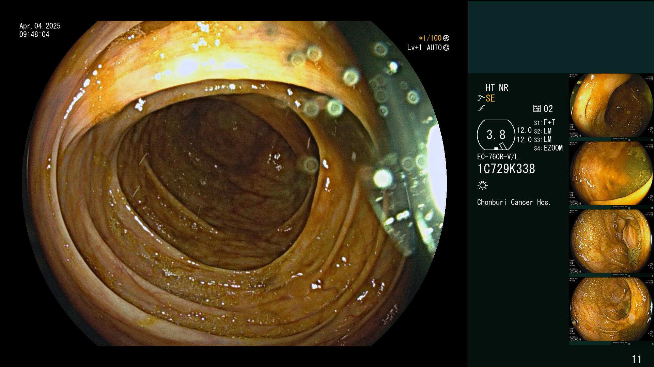Click the EC-760R-V/L scope model text

tap(498, 157)
